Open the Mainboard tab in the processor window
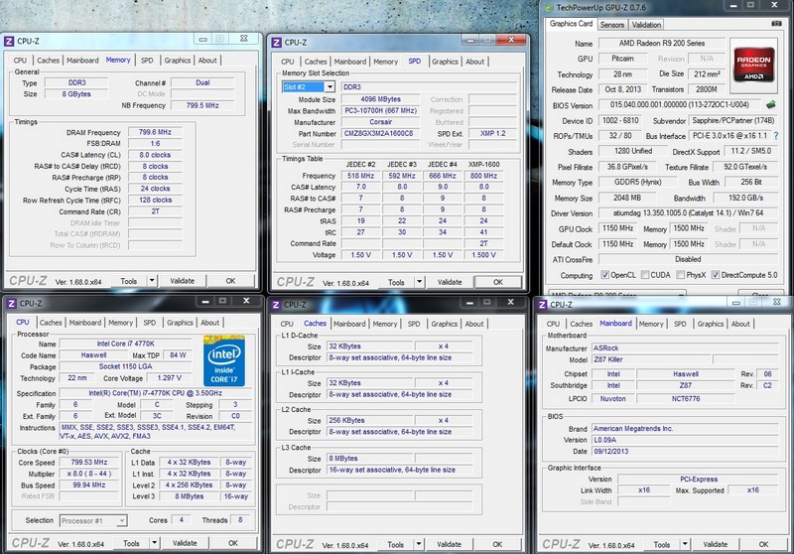The image size is (794, 554). pyautogui.click(x=85, y=323)
